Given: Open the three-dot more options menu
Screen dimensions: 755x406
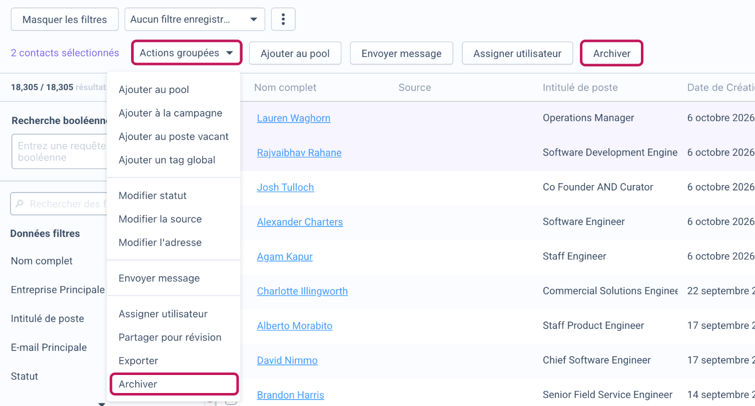Looking at the screenshot, I should 283,19.
